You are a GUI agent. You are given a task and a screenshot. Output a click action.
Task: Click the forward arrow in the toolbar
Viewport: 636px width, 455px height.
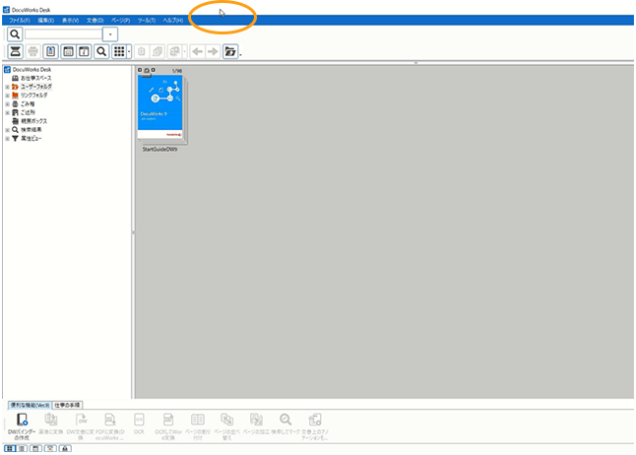(213, 51)
